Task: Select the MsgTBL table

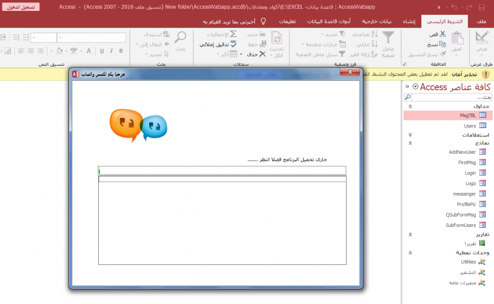Action: coord(448,115)
